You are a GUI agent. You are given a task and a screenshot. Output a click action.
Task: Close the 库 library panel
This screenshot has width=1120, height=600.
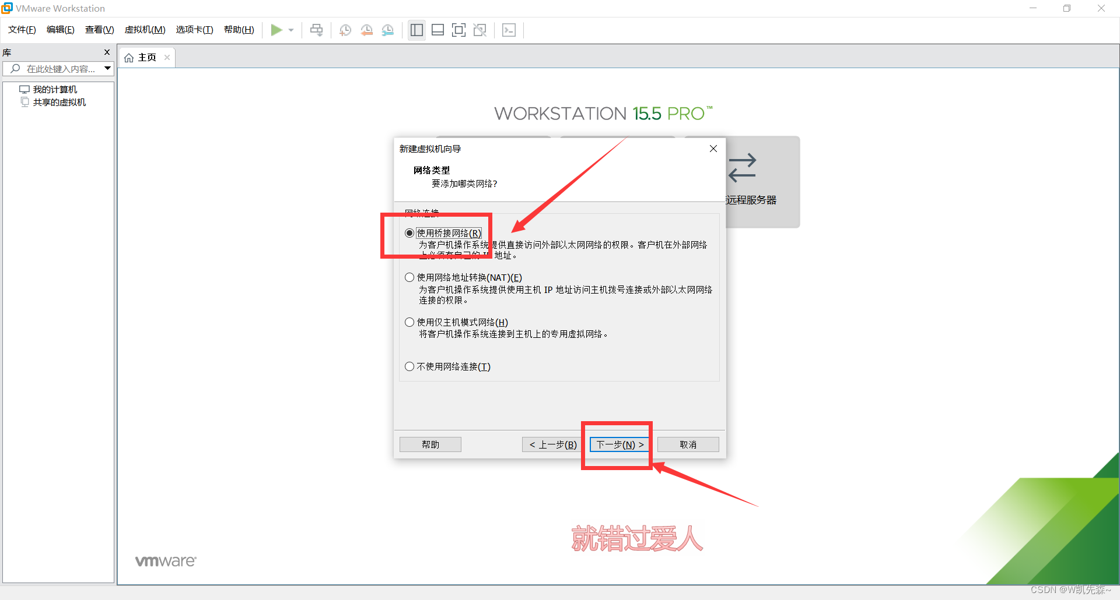click(x=107, y=52)
